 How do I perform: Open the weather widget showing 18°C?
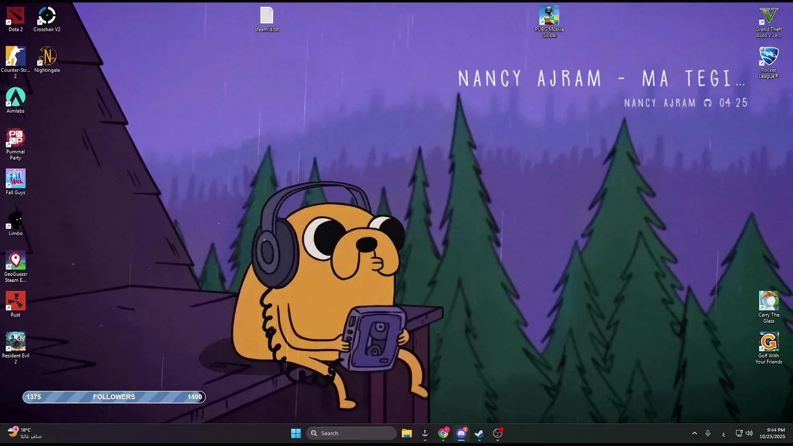point(25,433)
